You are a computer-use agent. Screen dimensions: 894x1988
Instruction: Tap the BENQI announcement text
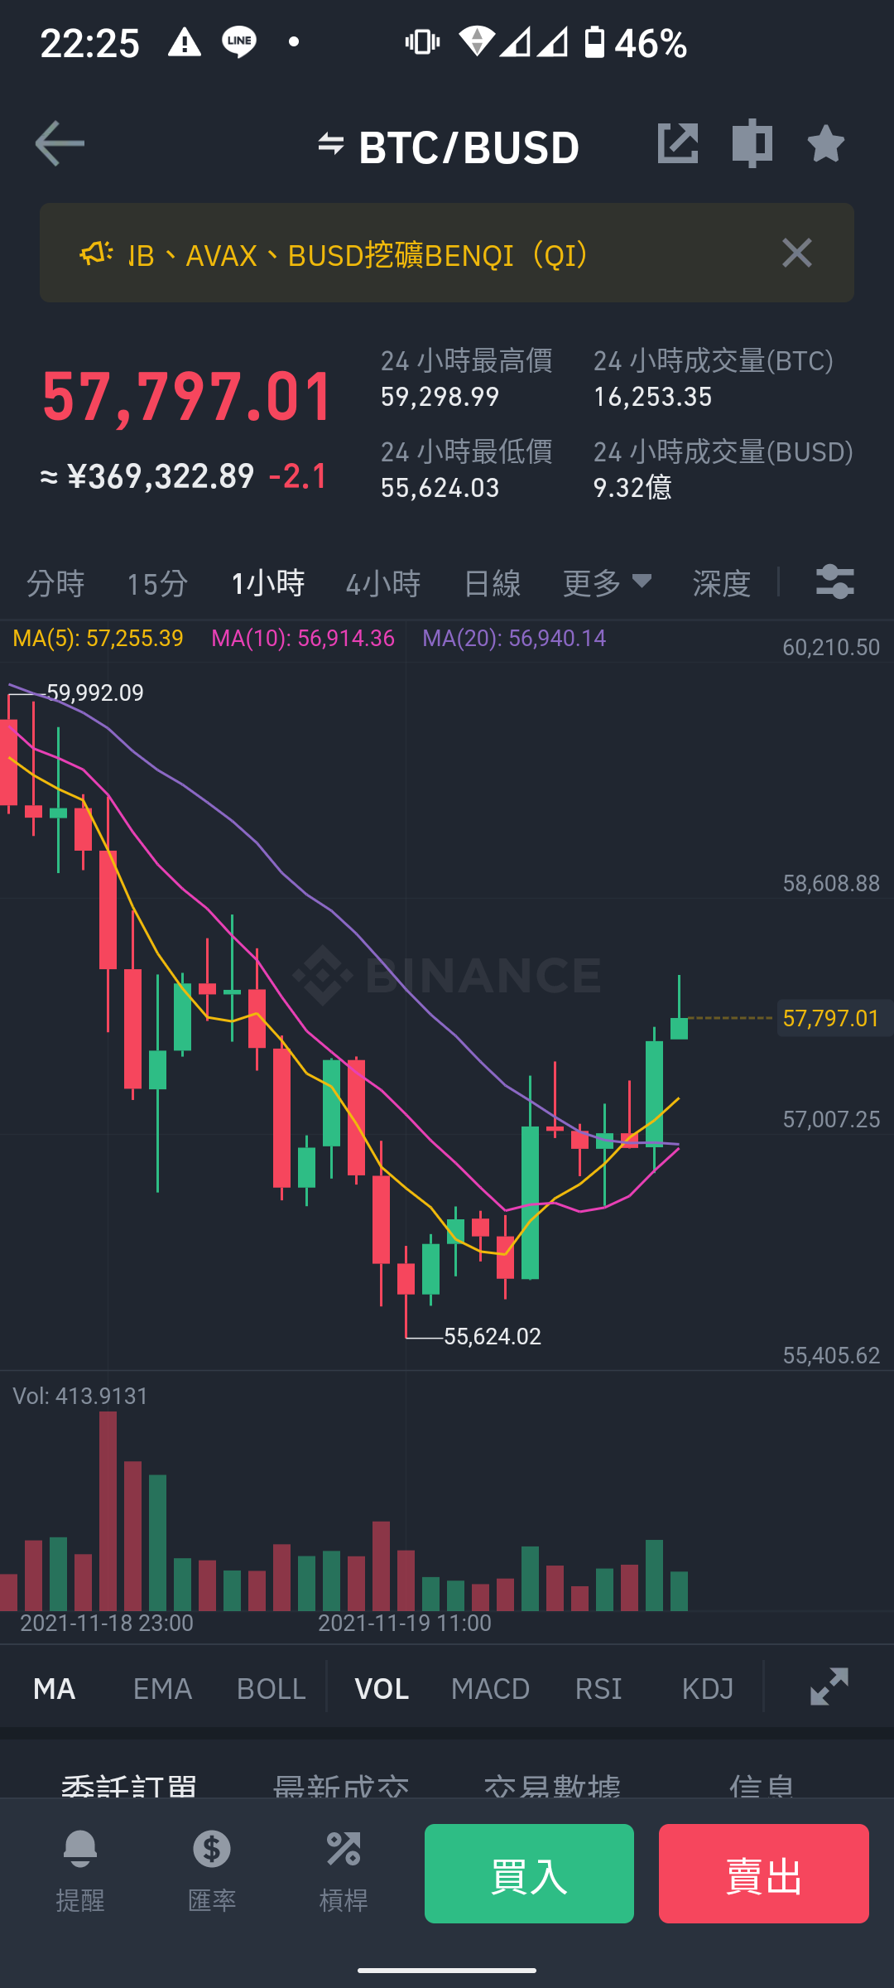click(x=358, y=254)
